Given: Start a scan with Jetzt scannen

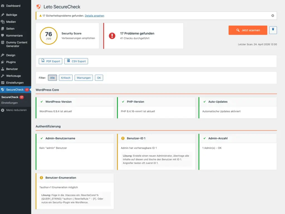Looking at the screenshot, I should (248, 30).
